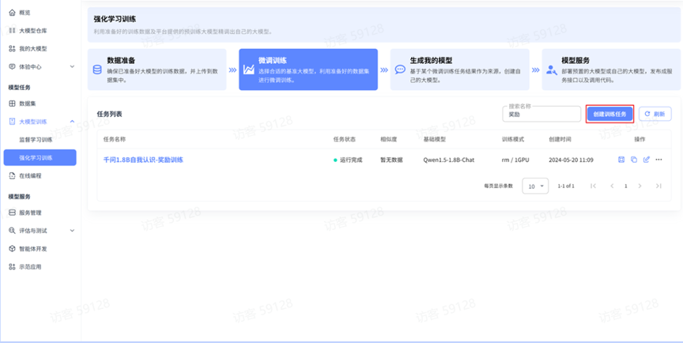Click the copy icon in task row
Screen dimensions: 683x343
(634, 160)
